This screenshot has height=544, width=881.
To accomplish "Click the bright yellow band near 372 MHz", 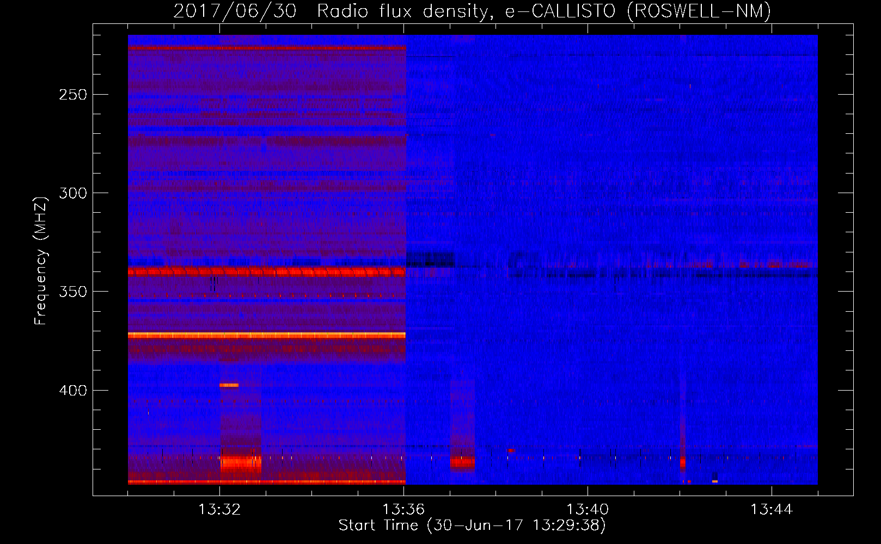I will 267,335.
